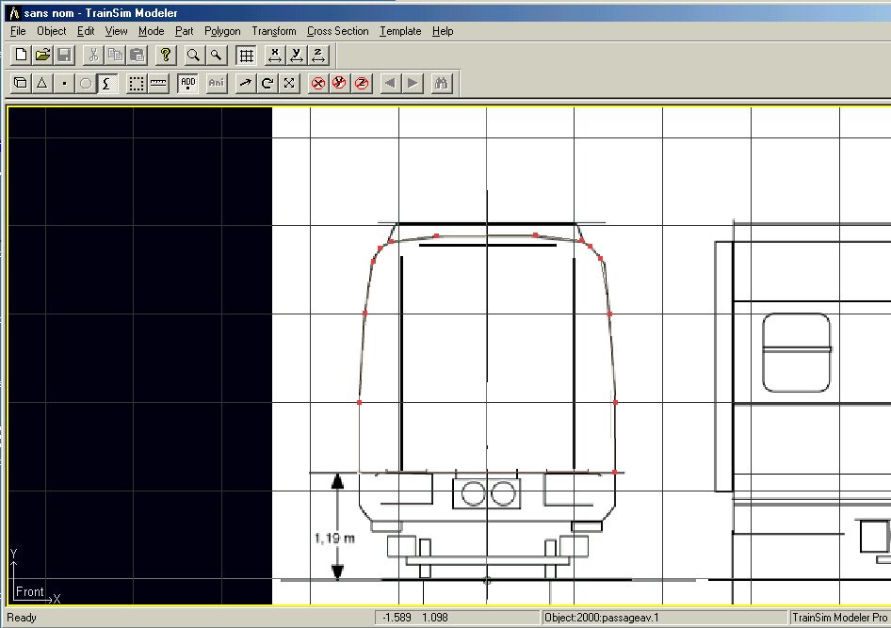Open a file with the folder icon
Screen dimensions: 891x628
pos(42,56)
